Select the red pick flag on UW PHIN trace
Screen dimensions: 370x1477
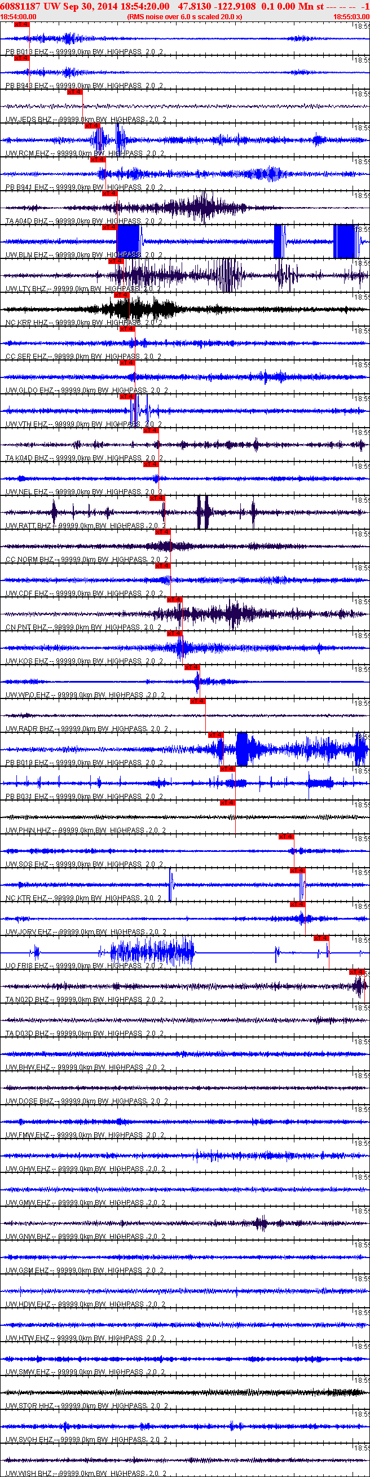click(x=228, y=803)
